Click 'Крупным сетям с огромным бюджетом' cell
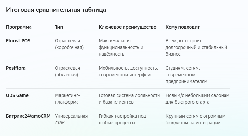The width and height of the screenshot is (248, 136). (x=196, y=119)
